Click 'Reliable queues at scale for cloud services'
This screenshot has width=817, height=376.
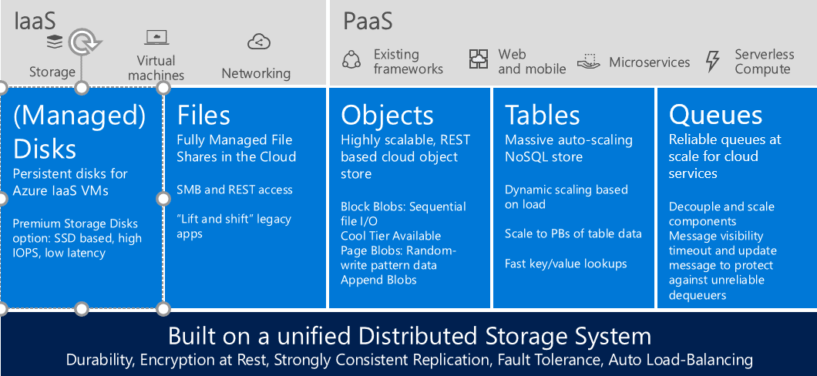point(725,156)
